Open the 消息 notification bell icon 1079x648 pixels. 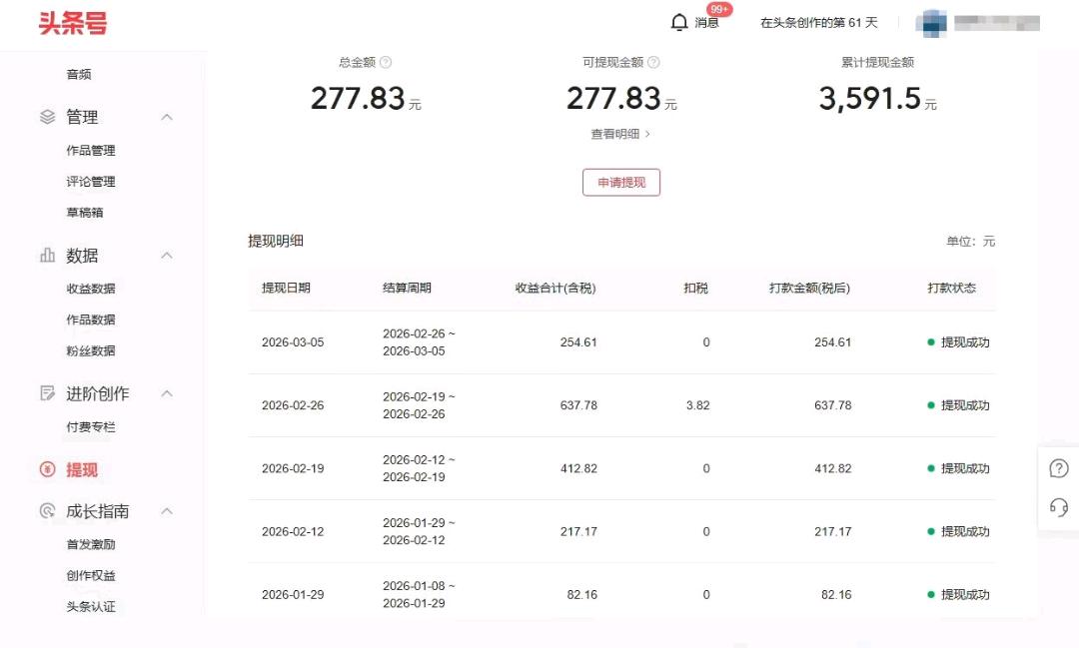pos(680,21)
